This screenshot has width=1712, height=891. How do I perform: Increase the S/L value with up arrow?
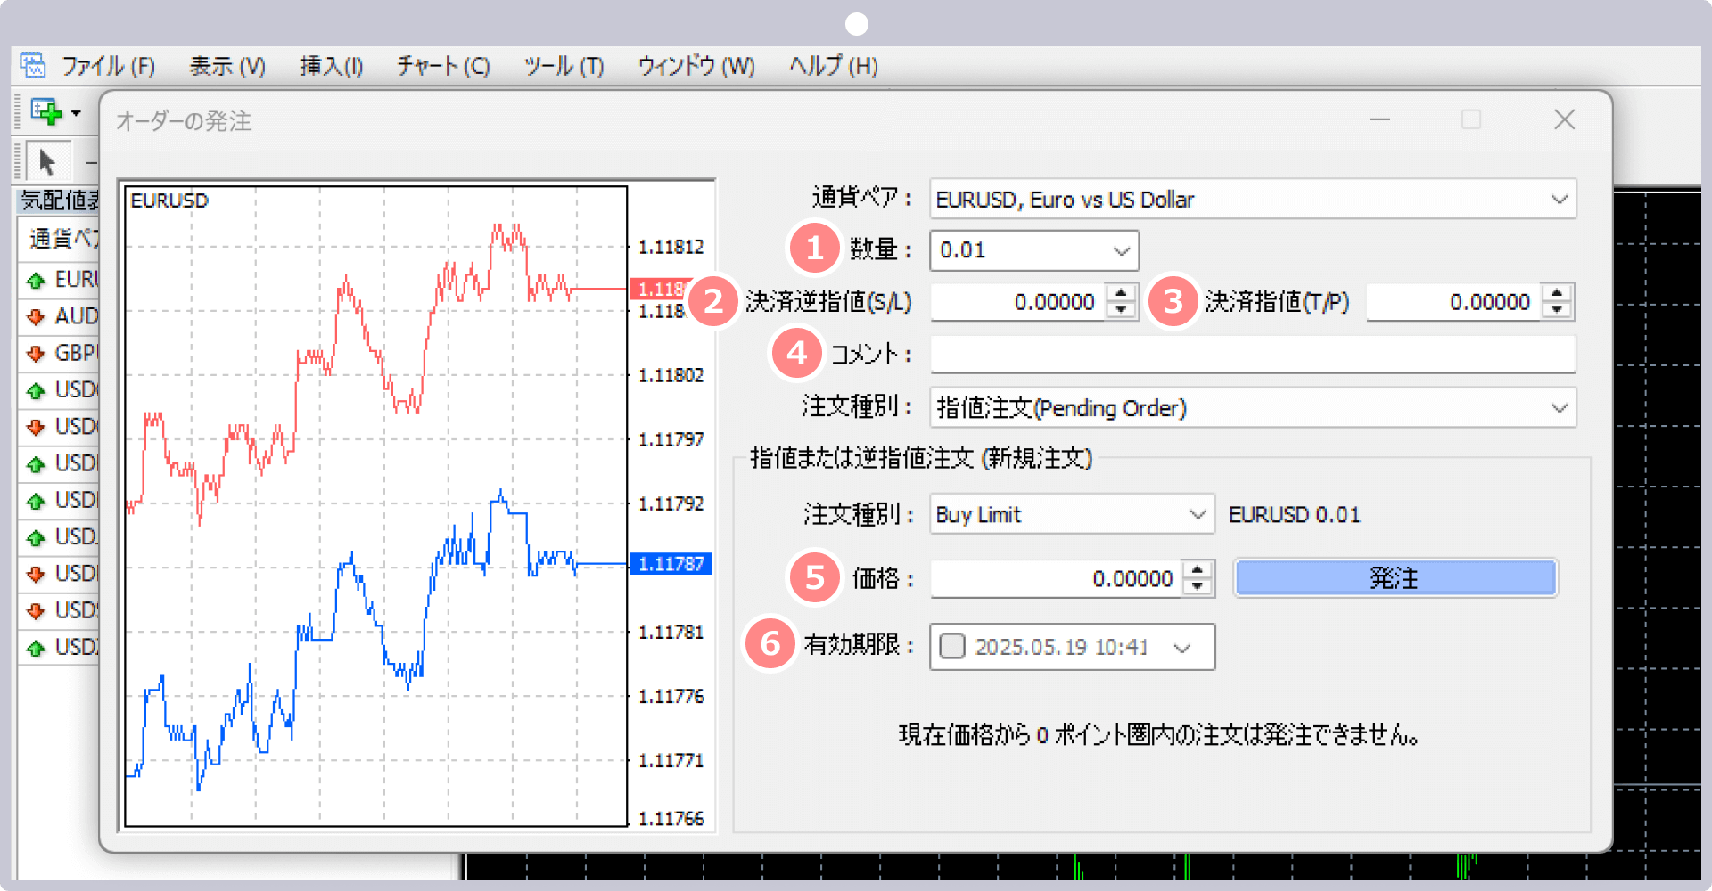pos(1122,293)
